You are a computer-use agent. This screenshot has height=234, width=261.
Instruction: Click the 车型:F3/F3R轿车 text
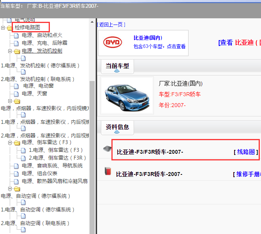tap(180, 95)
